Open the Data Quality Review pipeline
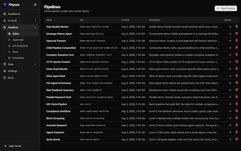This screenshot has width=241, height=151. point(57,27)
